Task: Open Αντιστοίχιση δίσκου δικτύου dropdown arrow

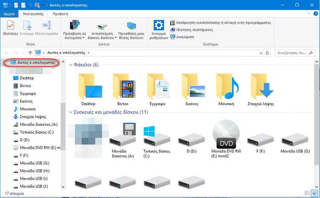Action: coord(116,38)
